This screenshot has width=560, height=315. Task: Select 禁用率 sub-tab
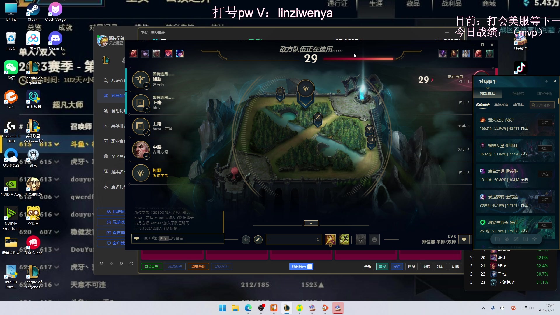pos(518,105)
